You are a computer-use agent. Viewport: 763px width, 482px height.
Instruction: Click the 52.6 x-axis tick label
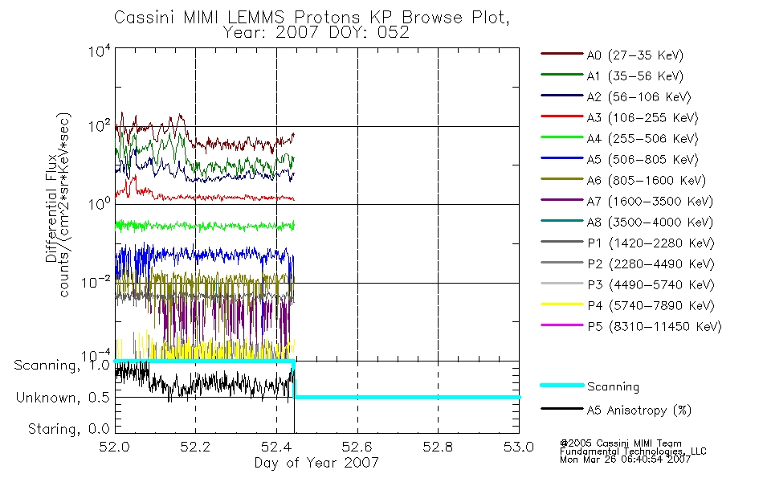pos(357,447)
